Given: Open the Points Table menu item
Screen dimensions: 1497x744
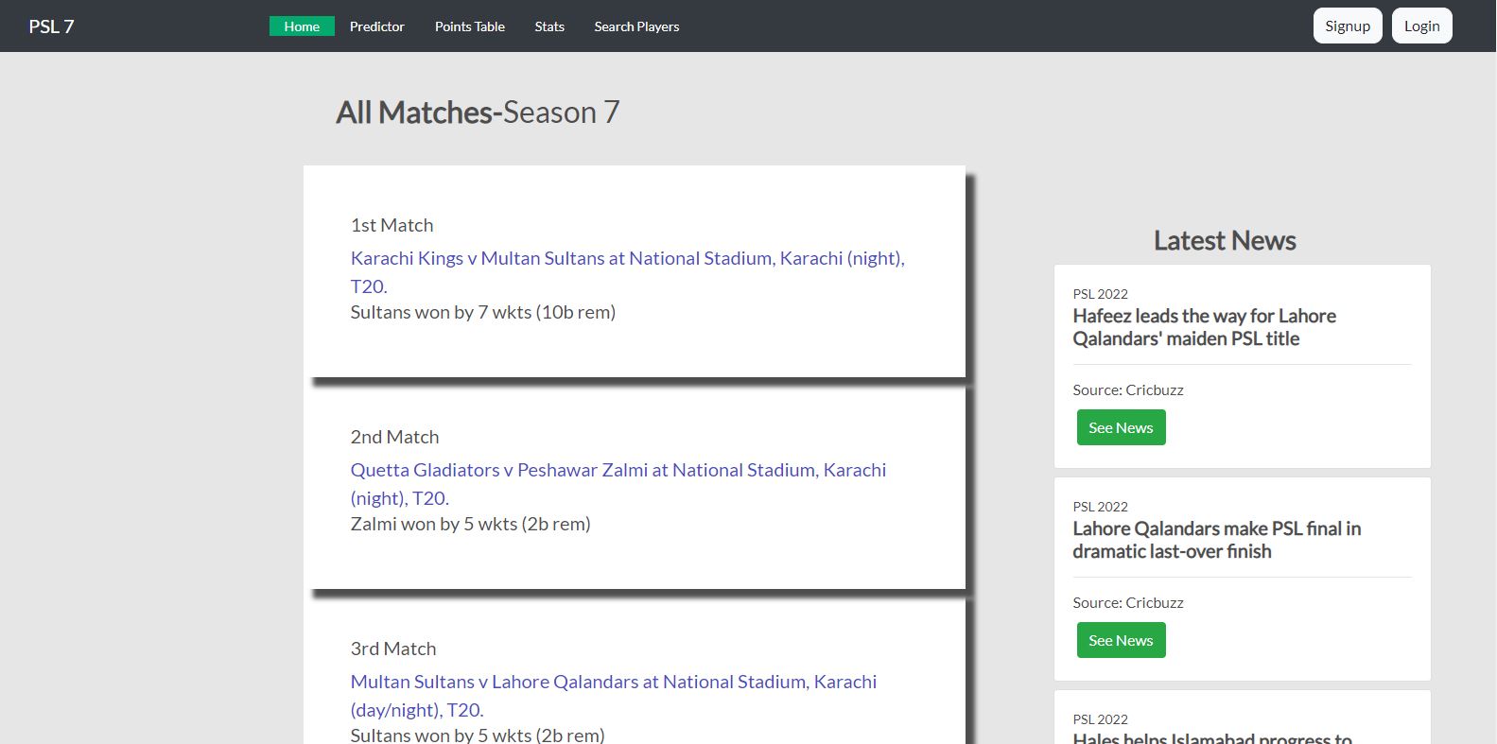Looking at the screenshot, I should pyautogui.click(x=470, y=26).
